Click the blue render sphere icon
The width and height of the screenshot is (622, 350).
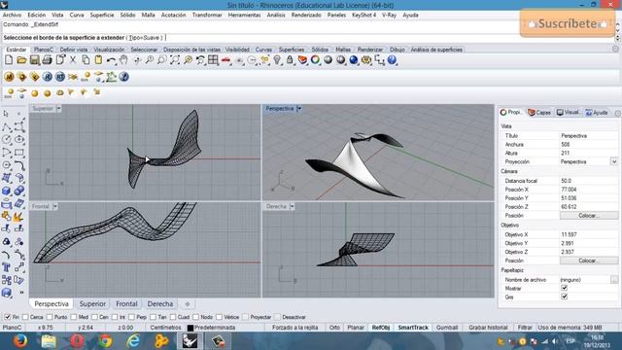point(354,60)
